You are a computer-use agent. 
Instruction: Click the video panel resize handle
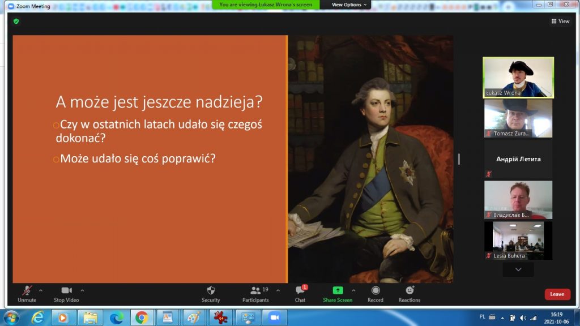[x=459, y=159]
